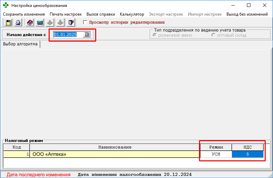Click the Печать настроек menu item
Screen dimensions: 273x178
(66, 14)
